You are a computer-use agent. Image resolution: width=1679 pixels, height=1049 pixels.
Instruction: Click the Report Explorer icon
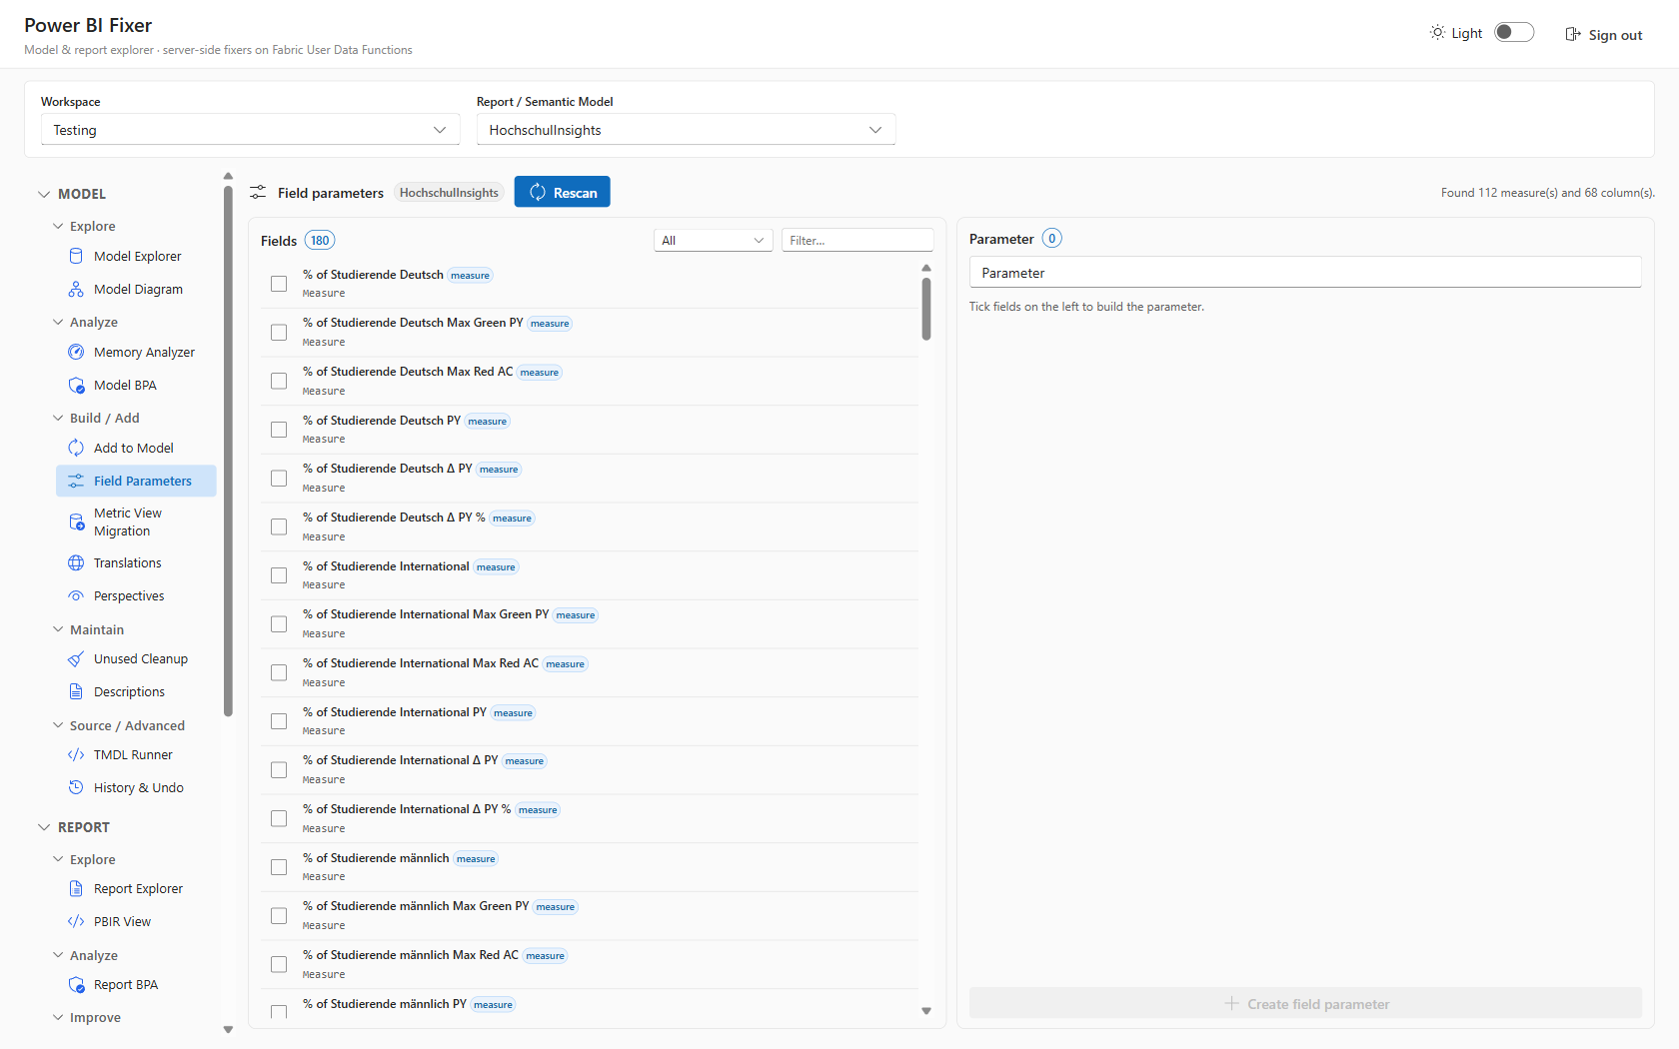pos(76,888)
